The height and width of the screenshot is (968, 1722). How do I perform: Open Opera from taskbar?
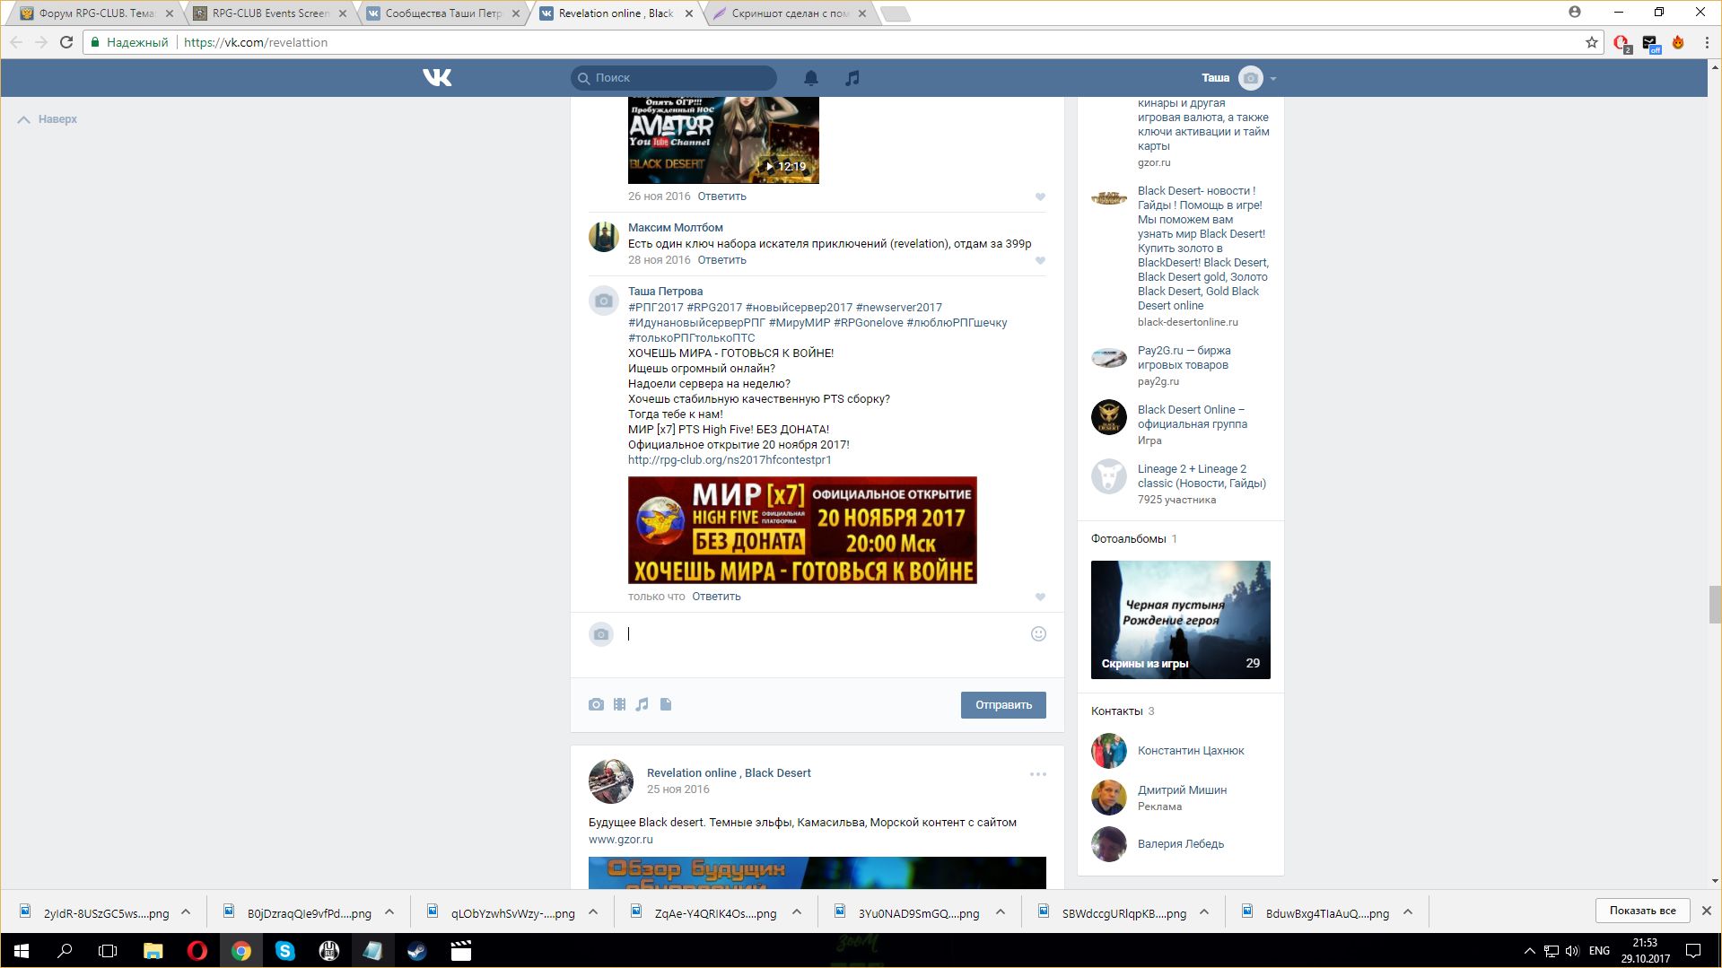[197, 951]
